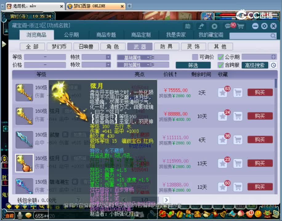Close the 梦幻西游 ONLINE tab
The image size is (282, 221).
[x=122, y=6]
